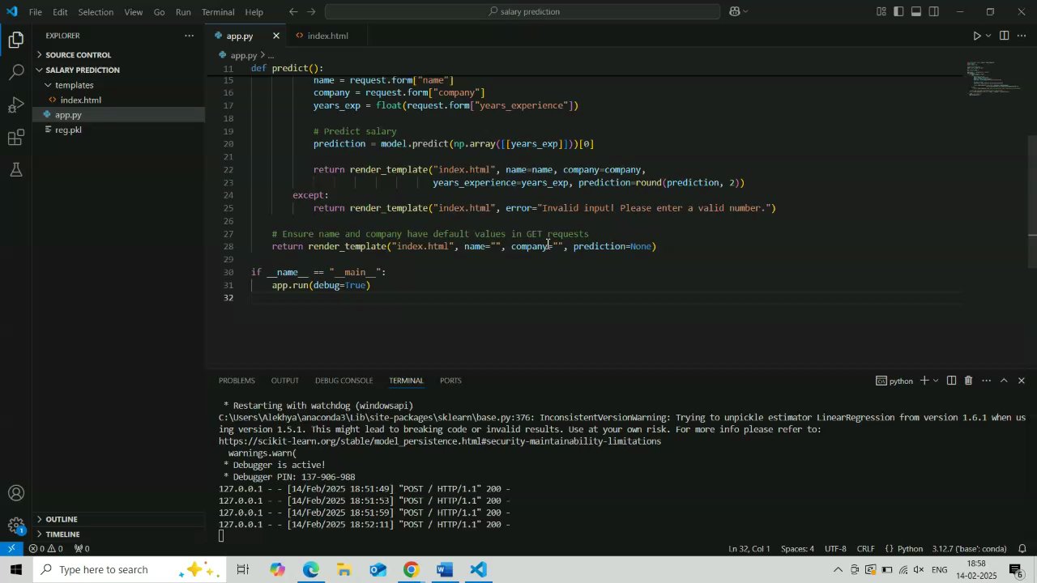1037x583 pixels.
Task: Open the Search view in the activity bar
Action: [x=16, y=72]
